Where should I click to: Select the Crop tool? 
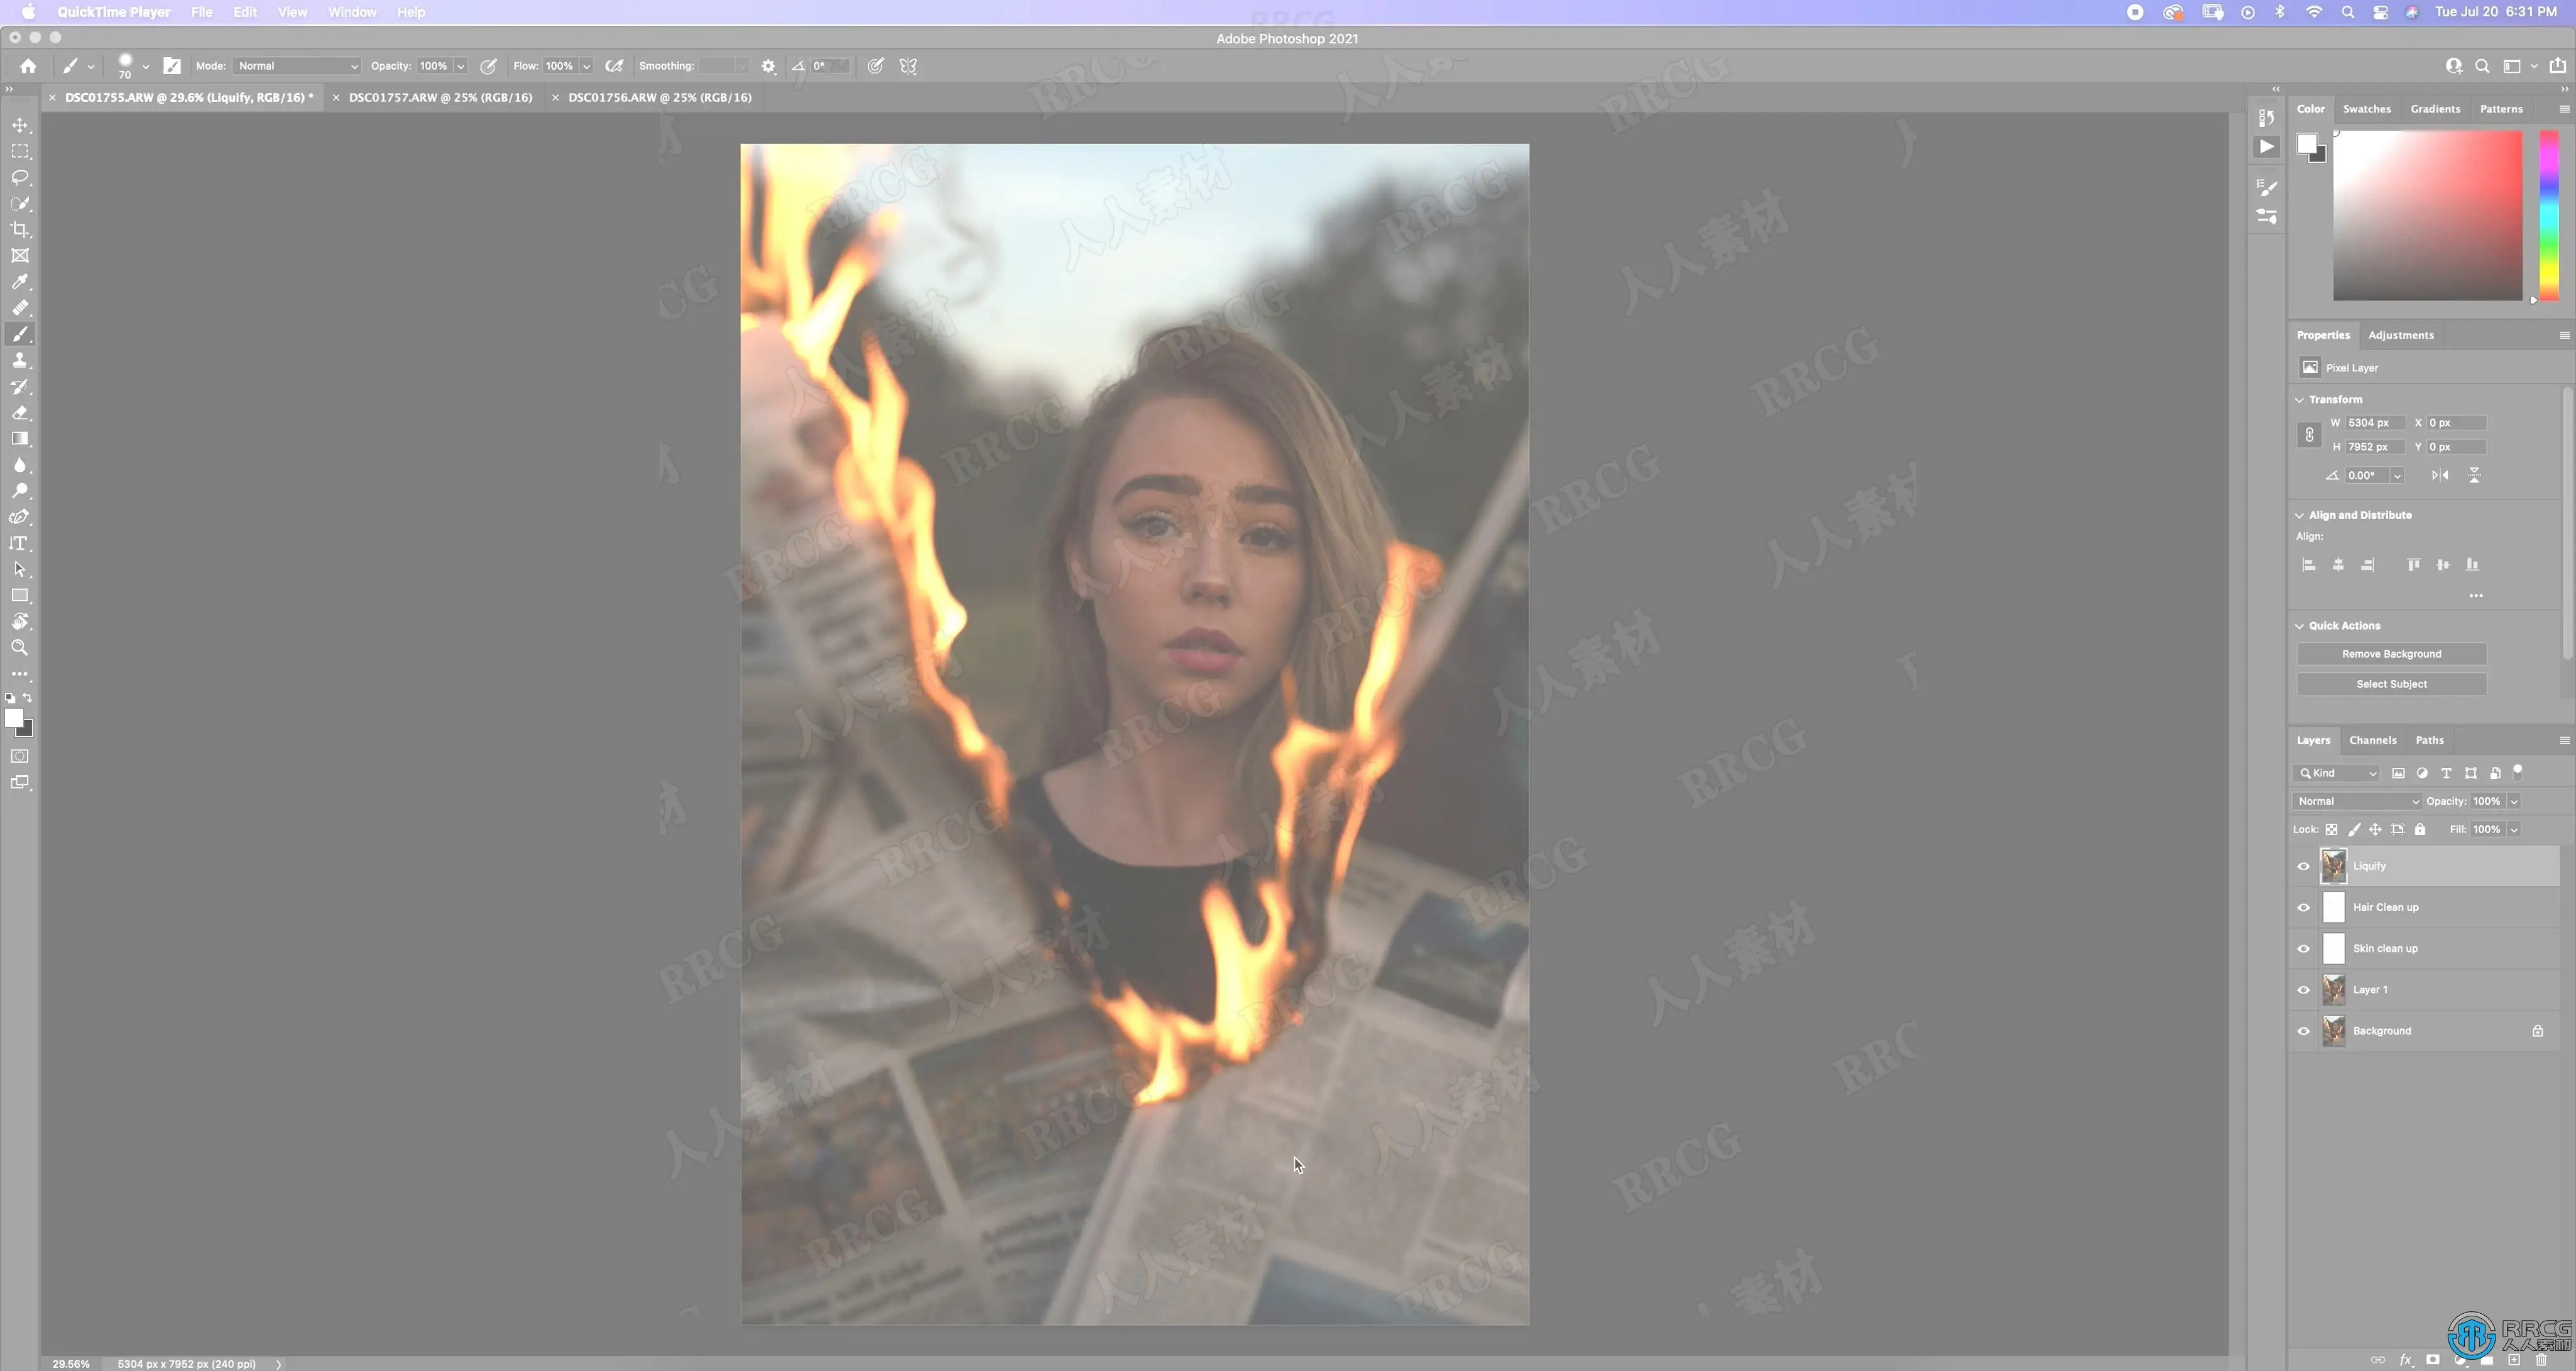[x=20, y=230]
